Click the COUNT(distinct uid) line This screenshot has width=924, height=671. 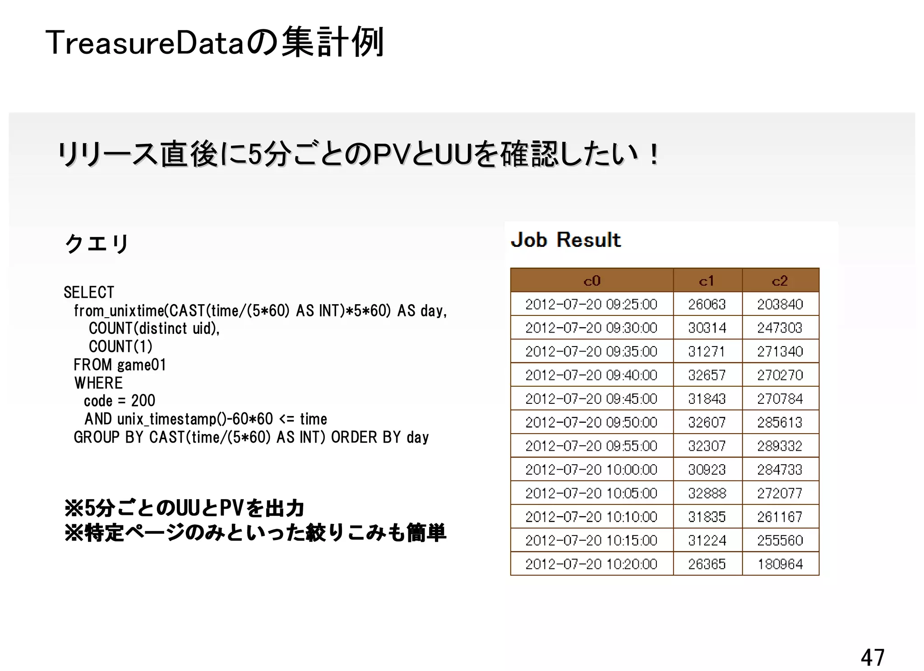[154, 329]
